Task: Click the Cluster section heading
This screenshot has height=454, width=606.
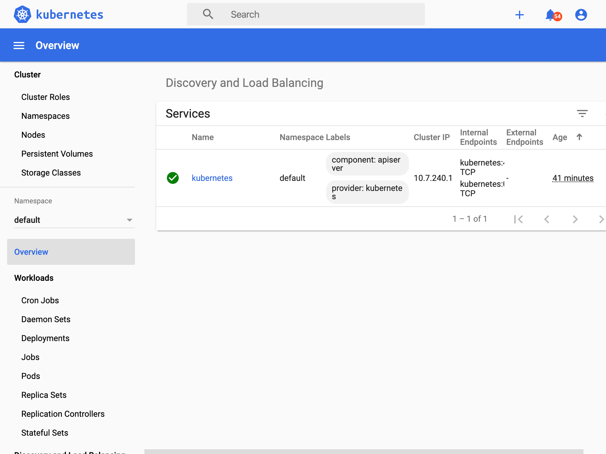Action: coord(28,74)
